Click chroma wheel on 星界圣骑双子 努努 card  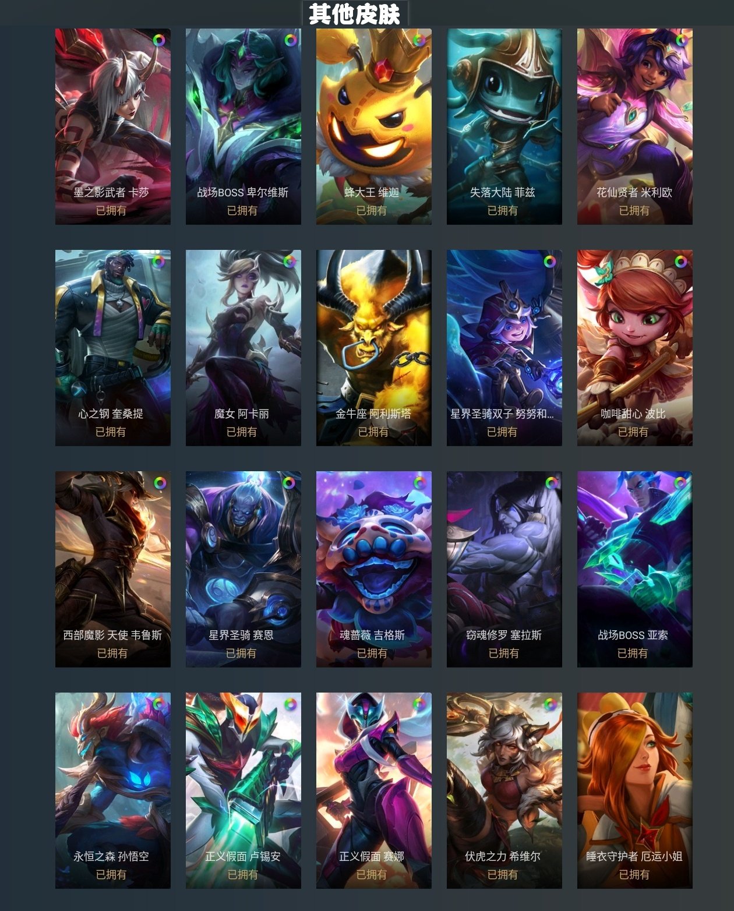(x=550, y=262)
